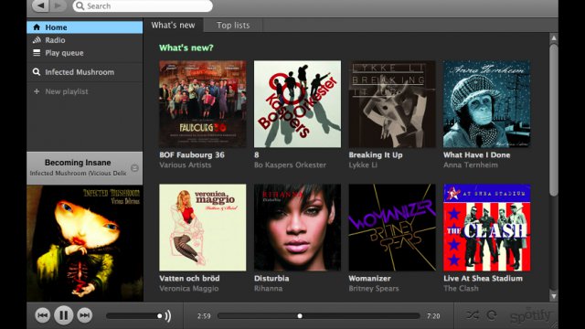Select the What's new tab
The image size is (585, 329).
pos(173,26)
